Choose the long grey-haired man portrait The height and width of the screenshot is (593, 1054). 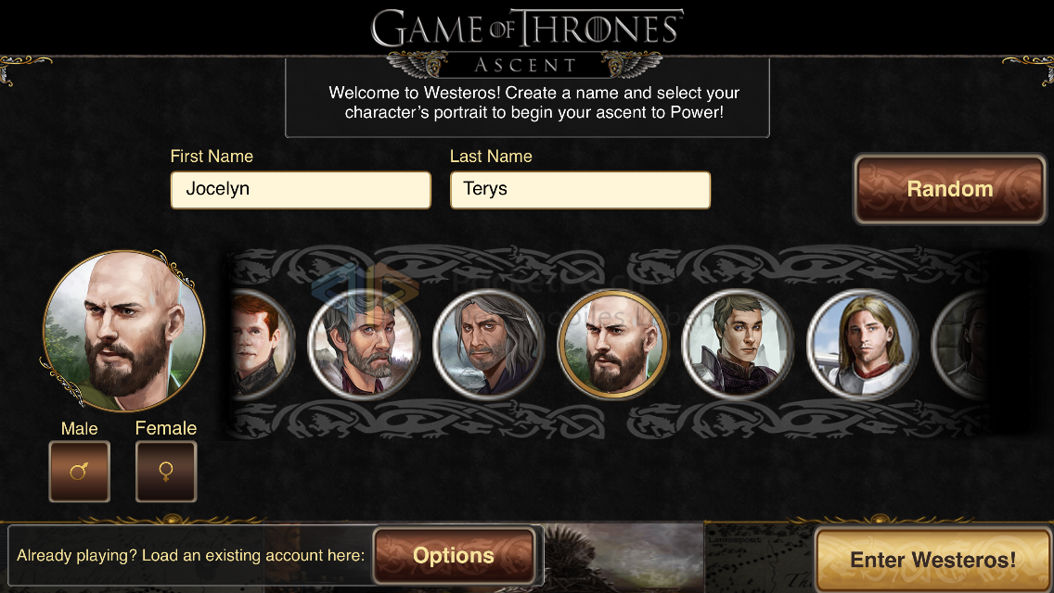pos(489,345)
